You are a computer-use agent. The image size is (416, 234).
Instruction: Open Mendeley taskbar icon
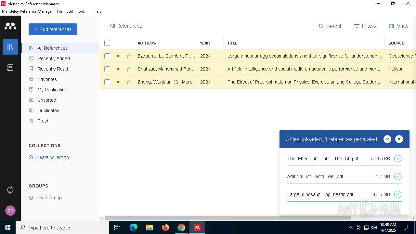click(x=197, y=227)
